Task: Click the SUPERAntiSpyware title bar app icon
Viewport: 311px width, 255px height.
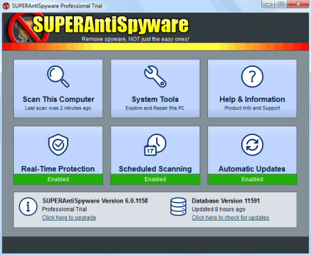Action: [6, 6]
